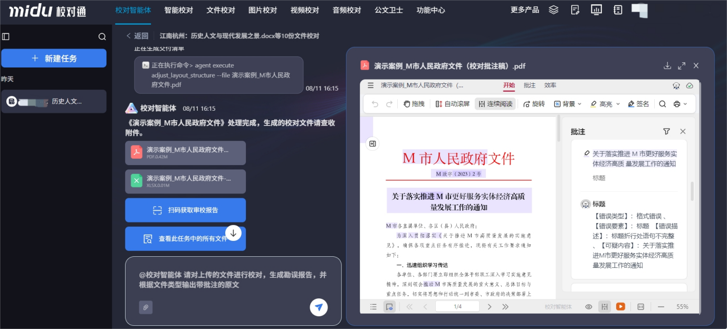Click the 旋转 rotate tool
727x329 pixels.
click(534, 104)
